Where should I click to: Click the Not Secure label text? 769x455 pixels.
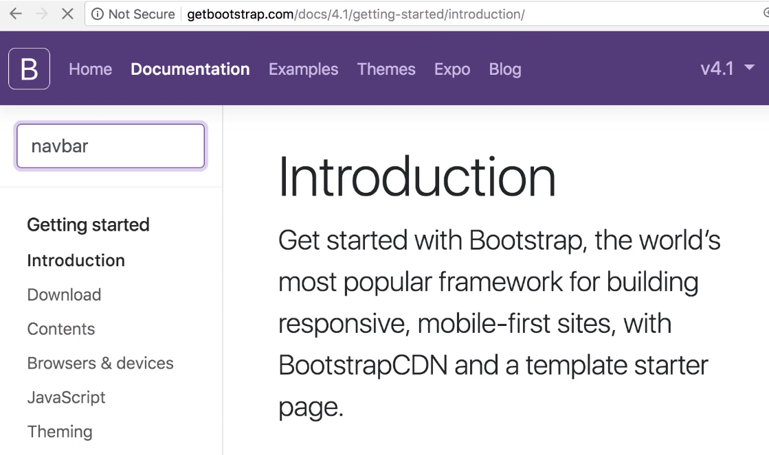[x=142, y=14]
